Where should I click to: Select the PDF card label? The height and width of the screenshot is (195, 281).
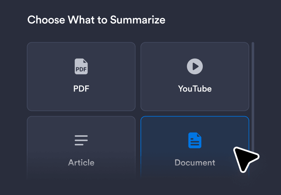point(81,89)
